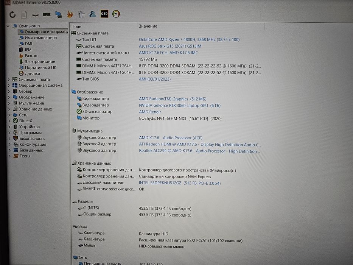Click the Мультимедиа group header in list
This screenshot has width=353, height=265.
click(87, 131)
